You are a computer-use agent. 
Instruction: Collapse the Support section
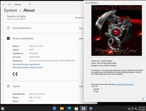44,86
